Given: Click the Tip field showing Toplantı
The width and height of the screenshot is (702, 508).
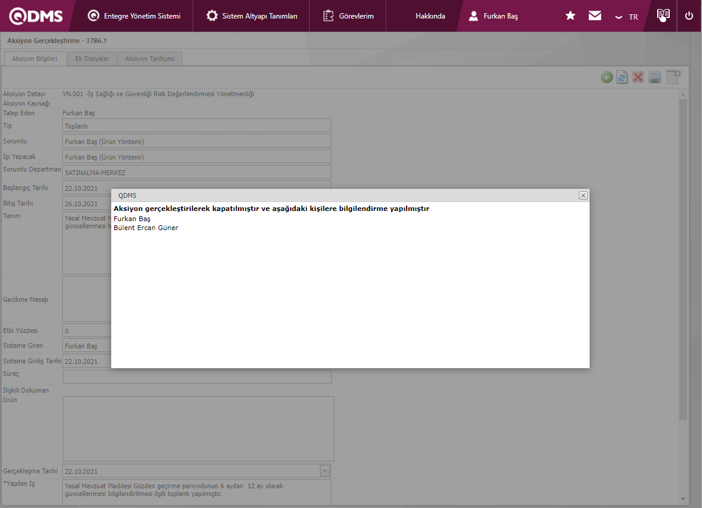Looking at the screenshot, I should (x=197, y=126).
